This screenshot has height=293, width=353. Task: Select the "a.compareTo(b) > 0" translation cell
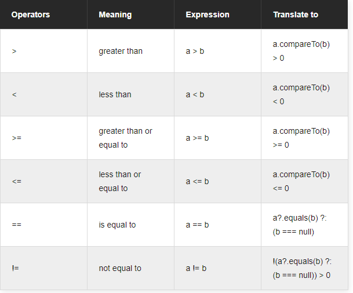[301, 51]
